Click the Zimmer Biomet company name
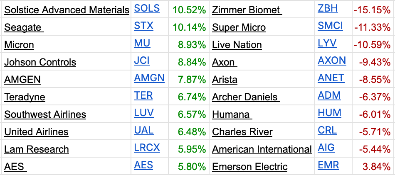This screenshot has width=395, height=175. click(247, 10)
